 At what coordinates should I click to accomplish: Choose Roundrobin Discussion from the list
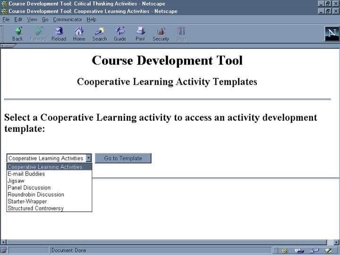[49, 195]
